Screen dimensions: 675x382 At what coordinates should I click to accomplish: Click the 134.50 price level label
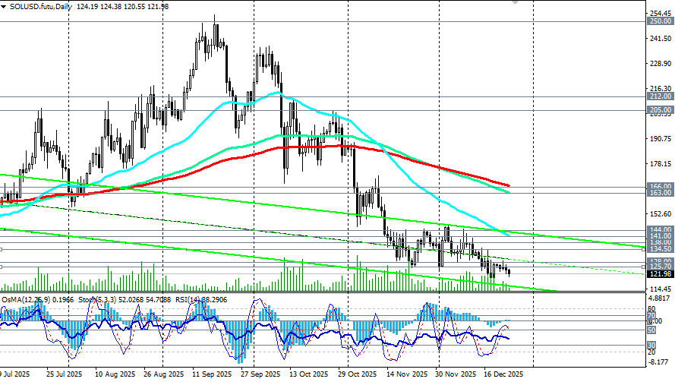click(660, 248)
